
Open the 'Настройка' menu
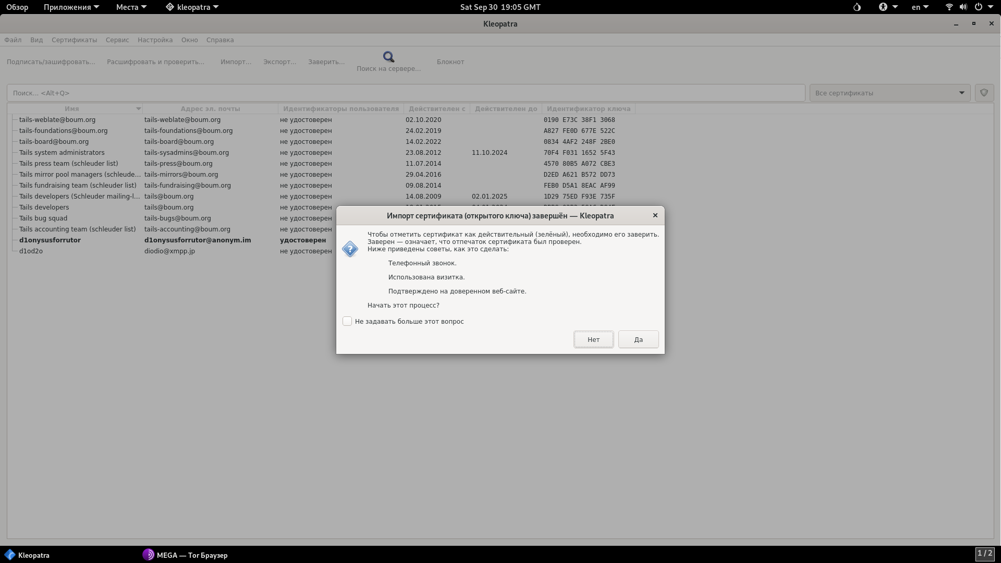point(155,40)
